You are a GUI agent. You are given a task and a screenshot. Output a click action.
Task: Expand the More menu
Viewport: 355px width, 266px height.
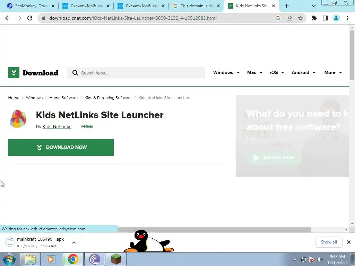333,73
